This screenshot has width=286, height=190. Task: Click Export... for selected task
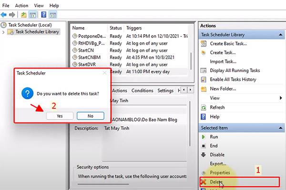[218, 163]
